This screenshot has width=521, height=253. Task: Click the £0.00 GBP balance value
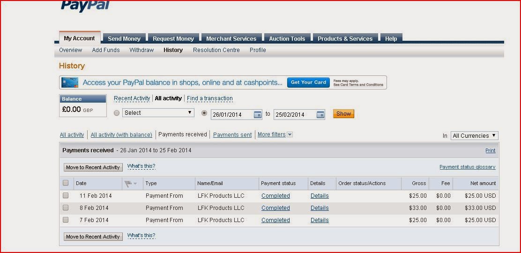point(77,109)
